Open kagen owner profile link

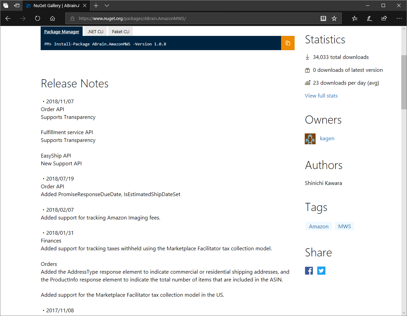pos(327,139)
